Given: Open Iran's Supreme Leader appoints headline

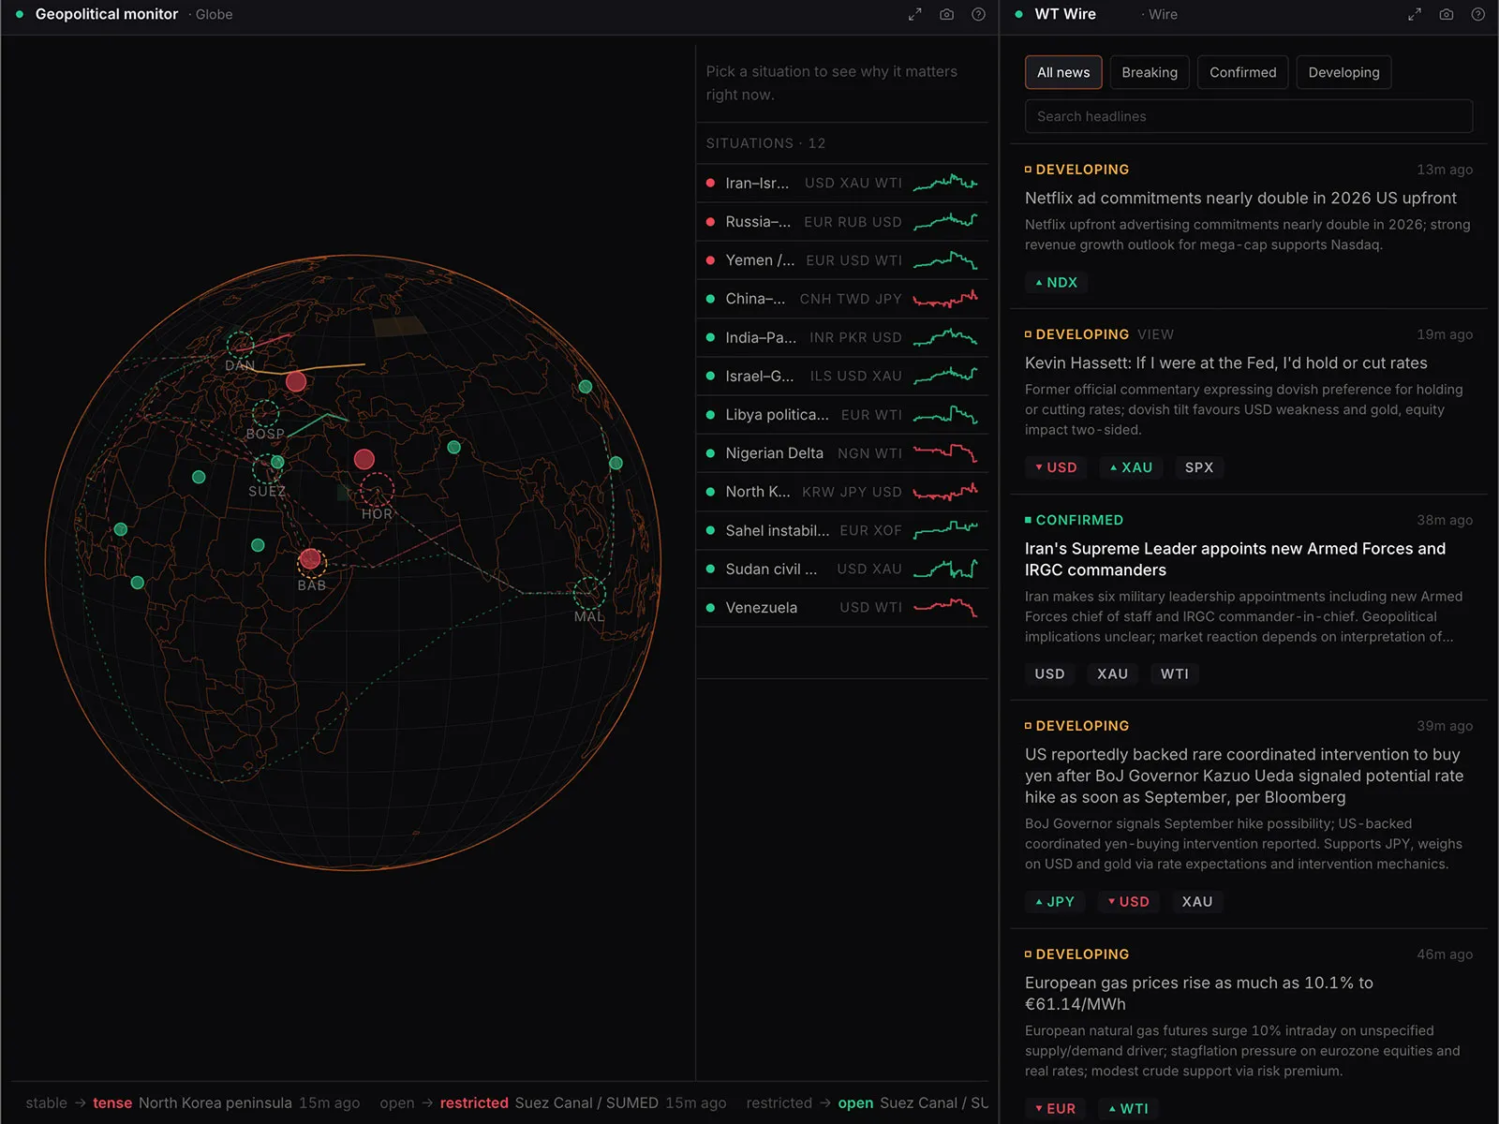Looking at the screenshot, I should pyautogui.click(x=1235, y=559).
